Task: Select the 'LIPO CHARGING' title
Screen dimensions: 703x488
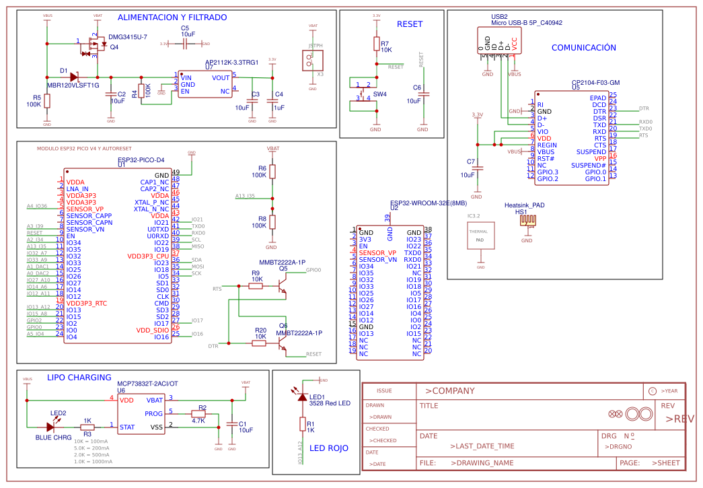Action: tap(79, 378)
